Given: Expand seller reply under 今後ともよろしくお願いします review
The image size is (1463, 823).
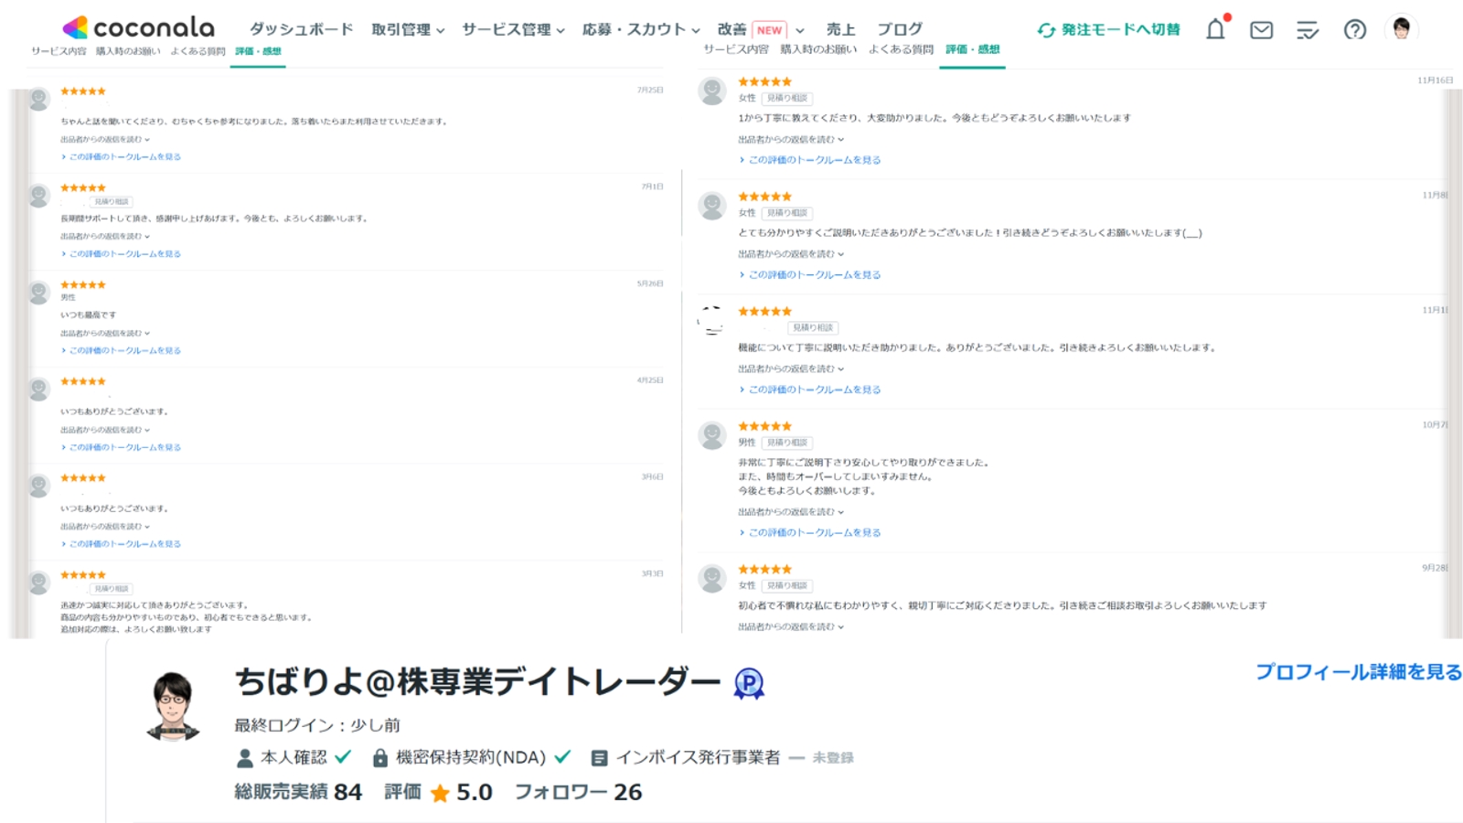Looking at the screenshot, I should (791, 512).
